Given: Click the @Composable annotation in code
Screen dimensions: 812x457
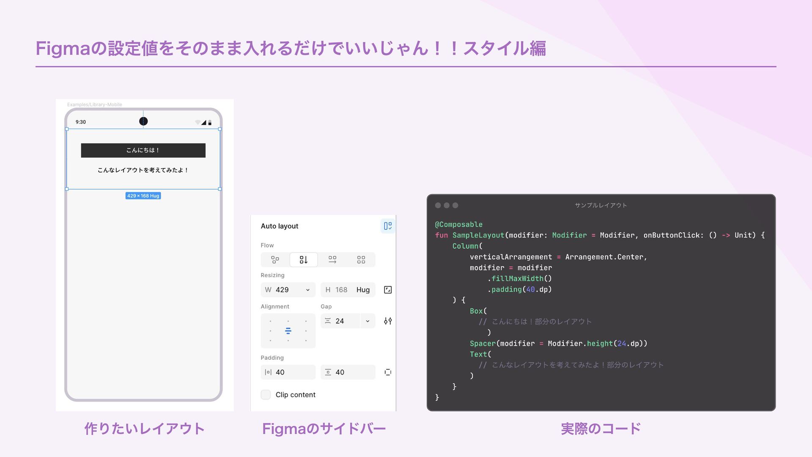Looking at the screenshot, I should tap(459, 224).
